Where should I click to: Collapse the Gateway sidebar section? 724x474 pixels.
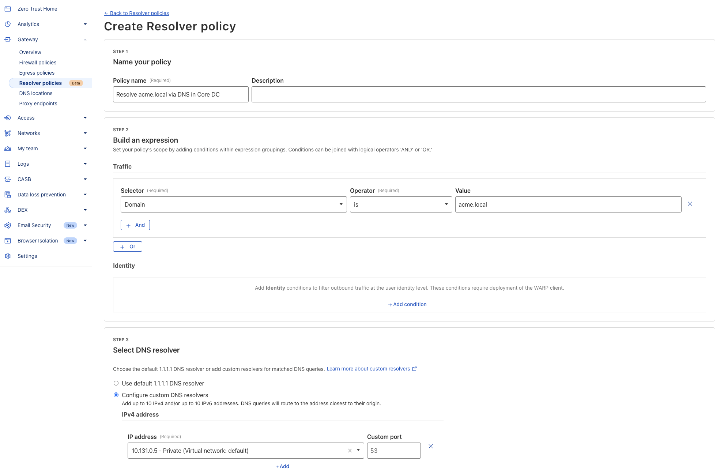click(85, 39)
